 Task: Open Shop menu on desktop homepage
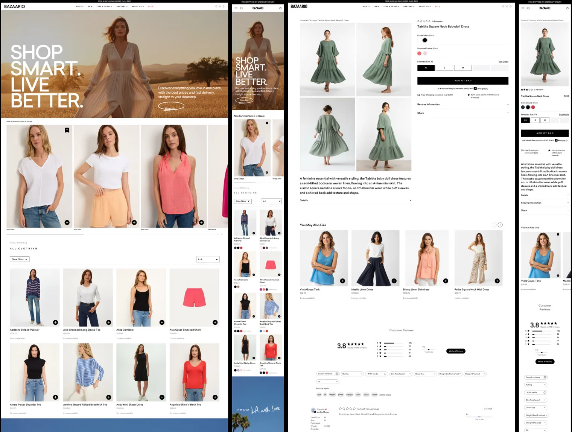[80, 6]
